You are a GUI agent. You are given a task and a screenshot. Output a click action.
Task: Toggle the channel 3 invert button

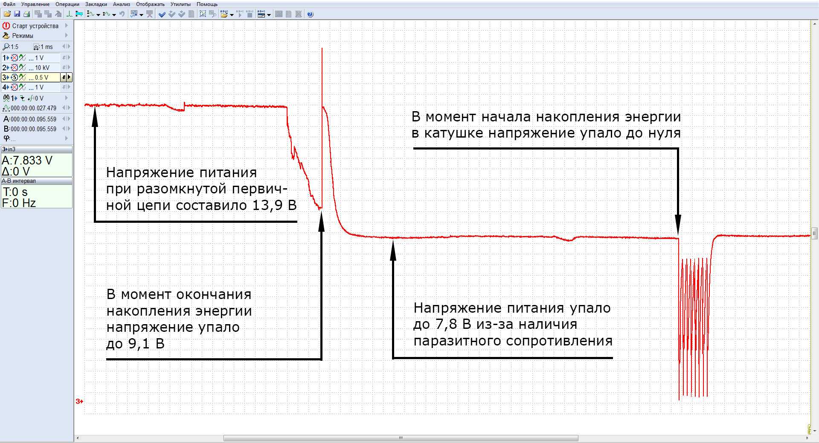pyautogui.click(x=64, y=78)
